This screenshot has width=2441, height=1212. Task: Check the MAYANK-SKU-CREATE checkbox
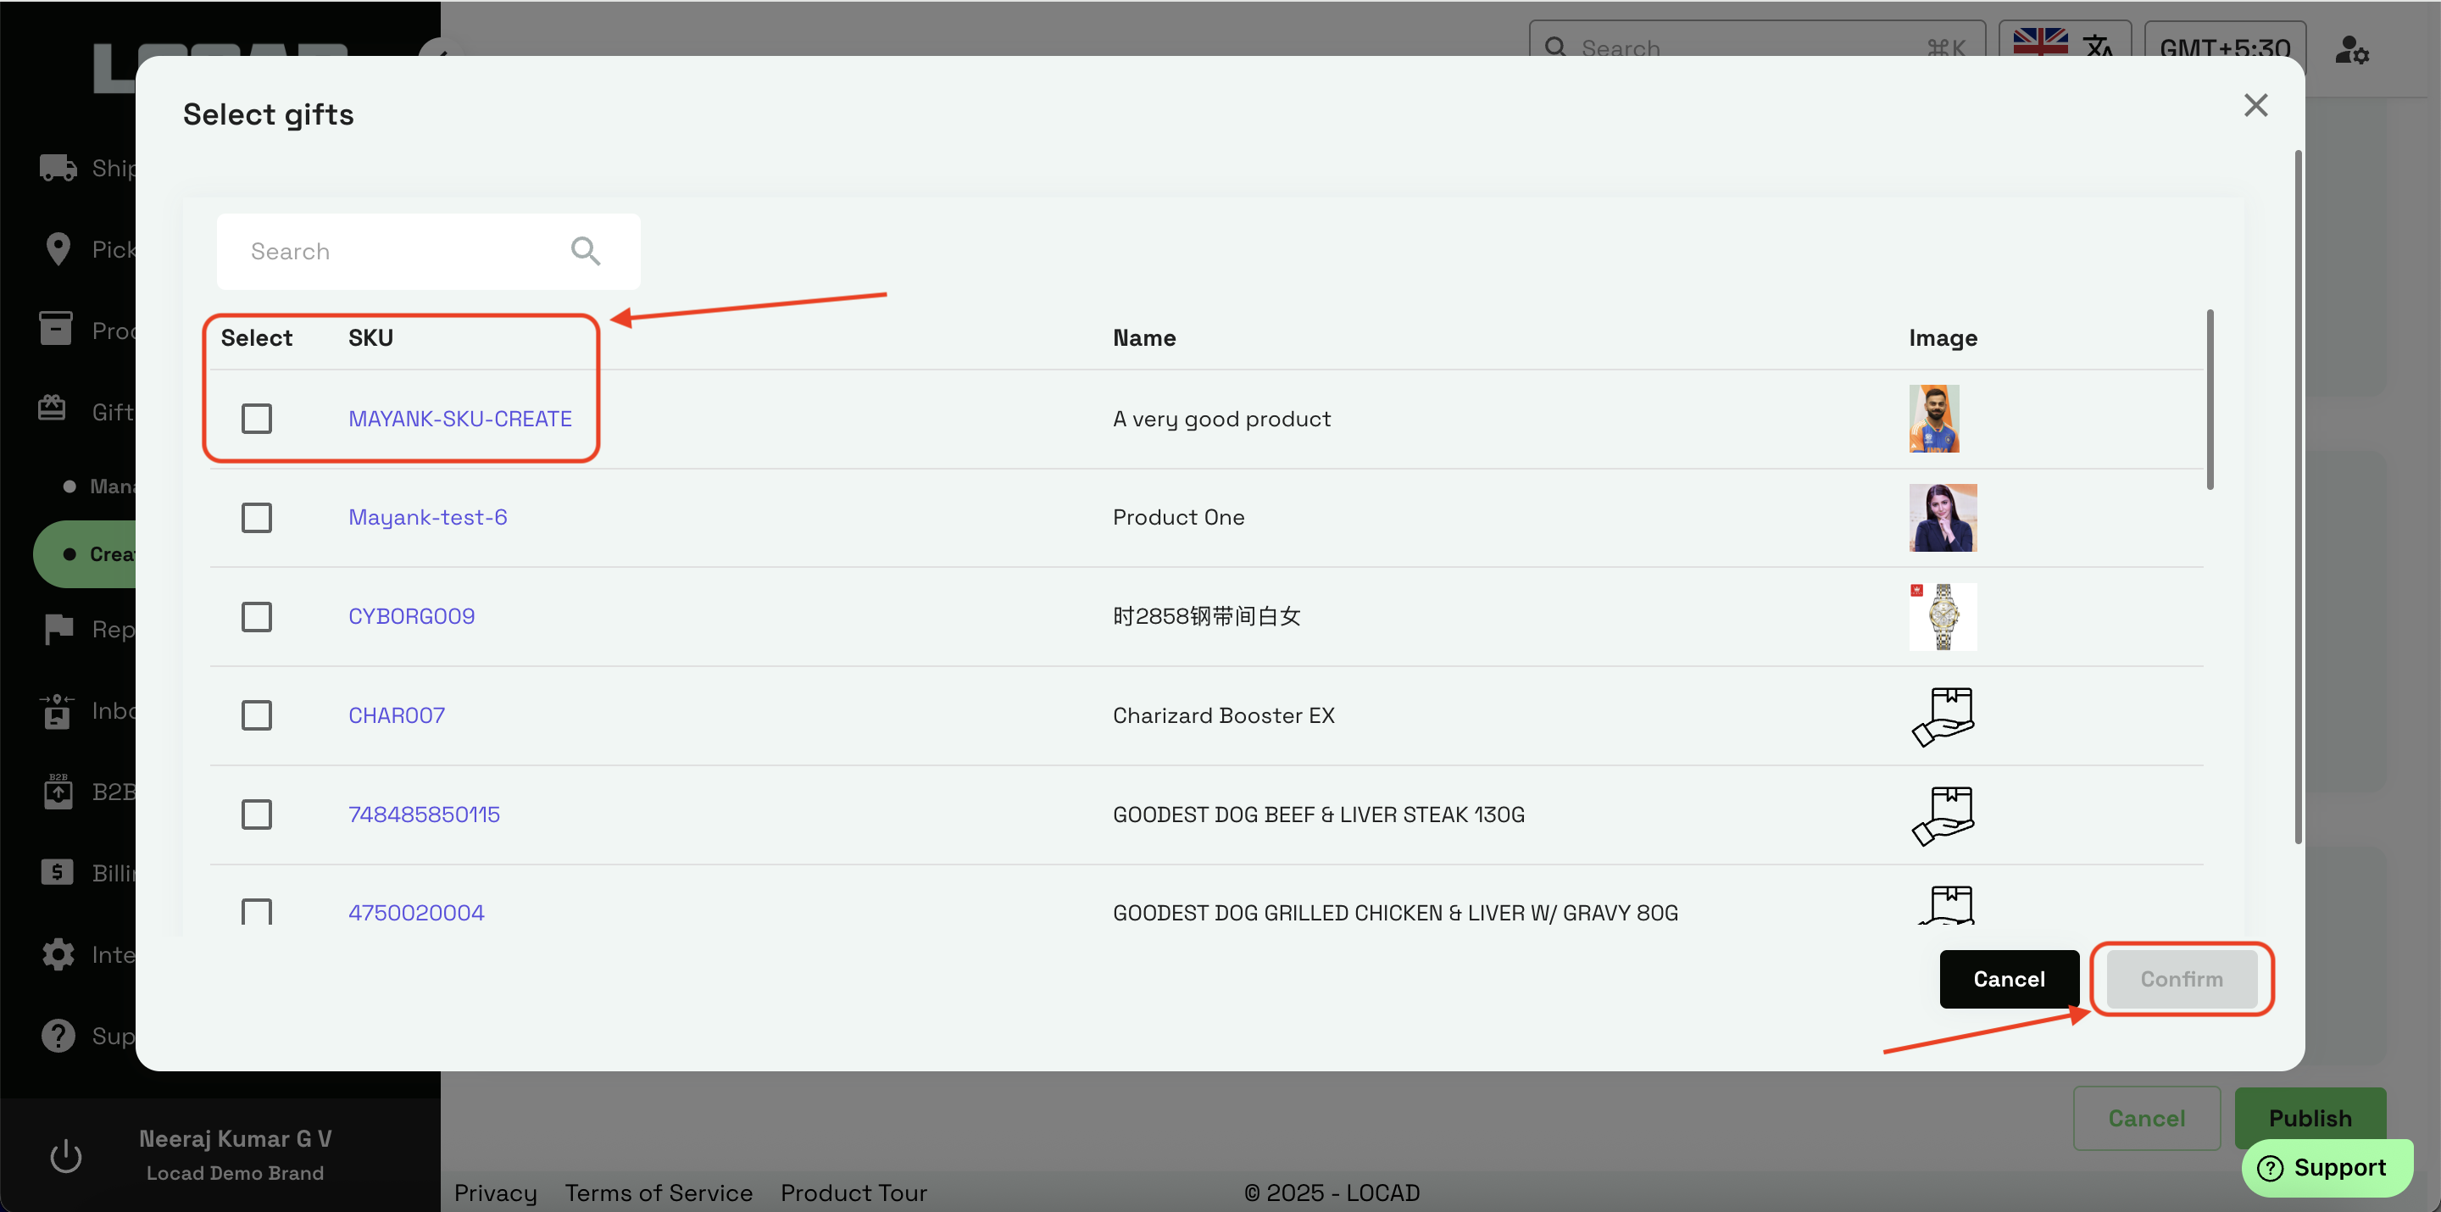257,419
